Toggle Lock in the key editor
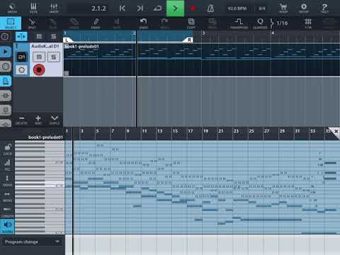This screenshot has width=340, height=255. [x=7, y=149]
